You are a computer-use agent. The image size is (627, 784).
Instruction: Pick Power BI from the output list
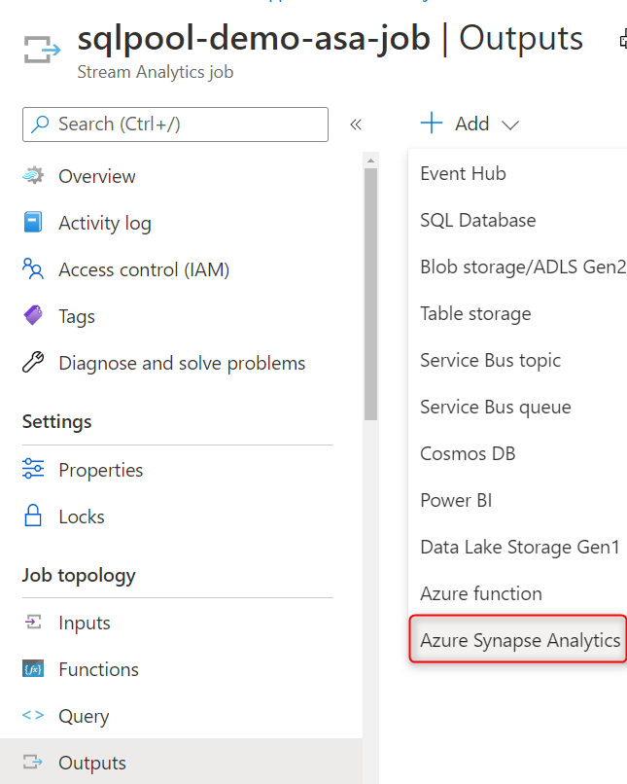point(456,500)
